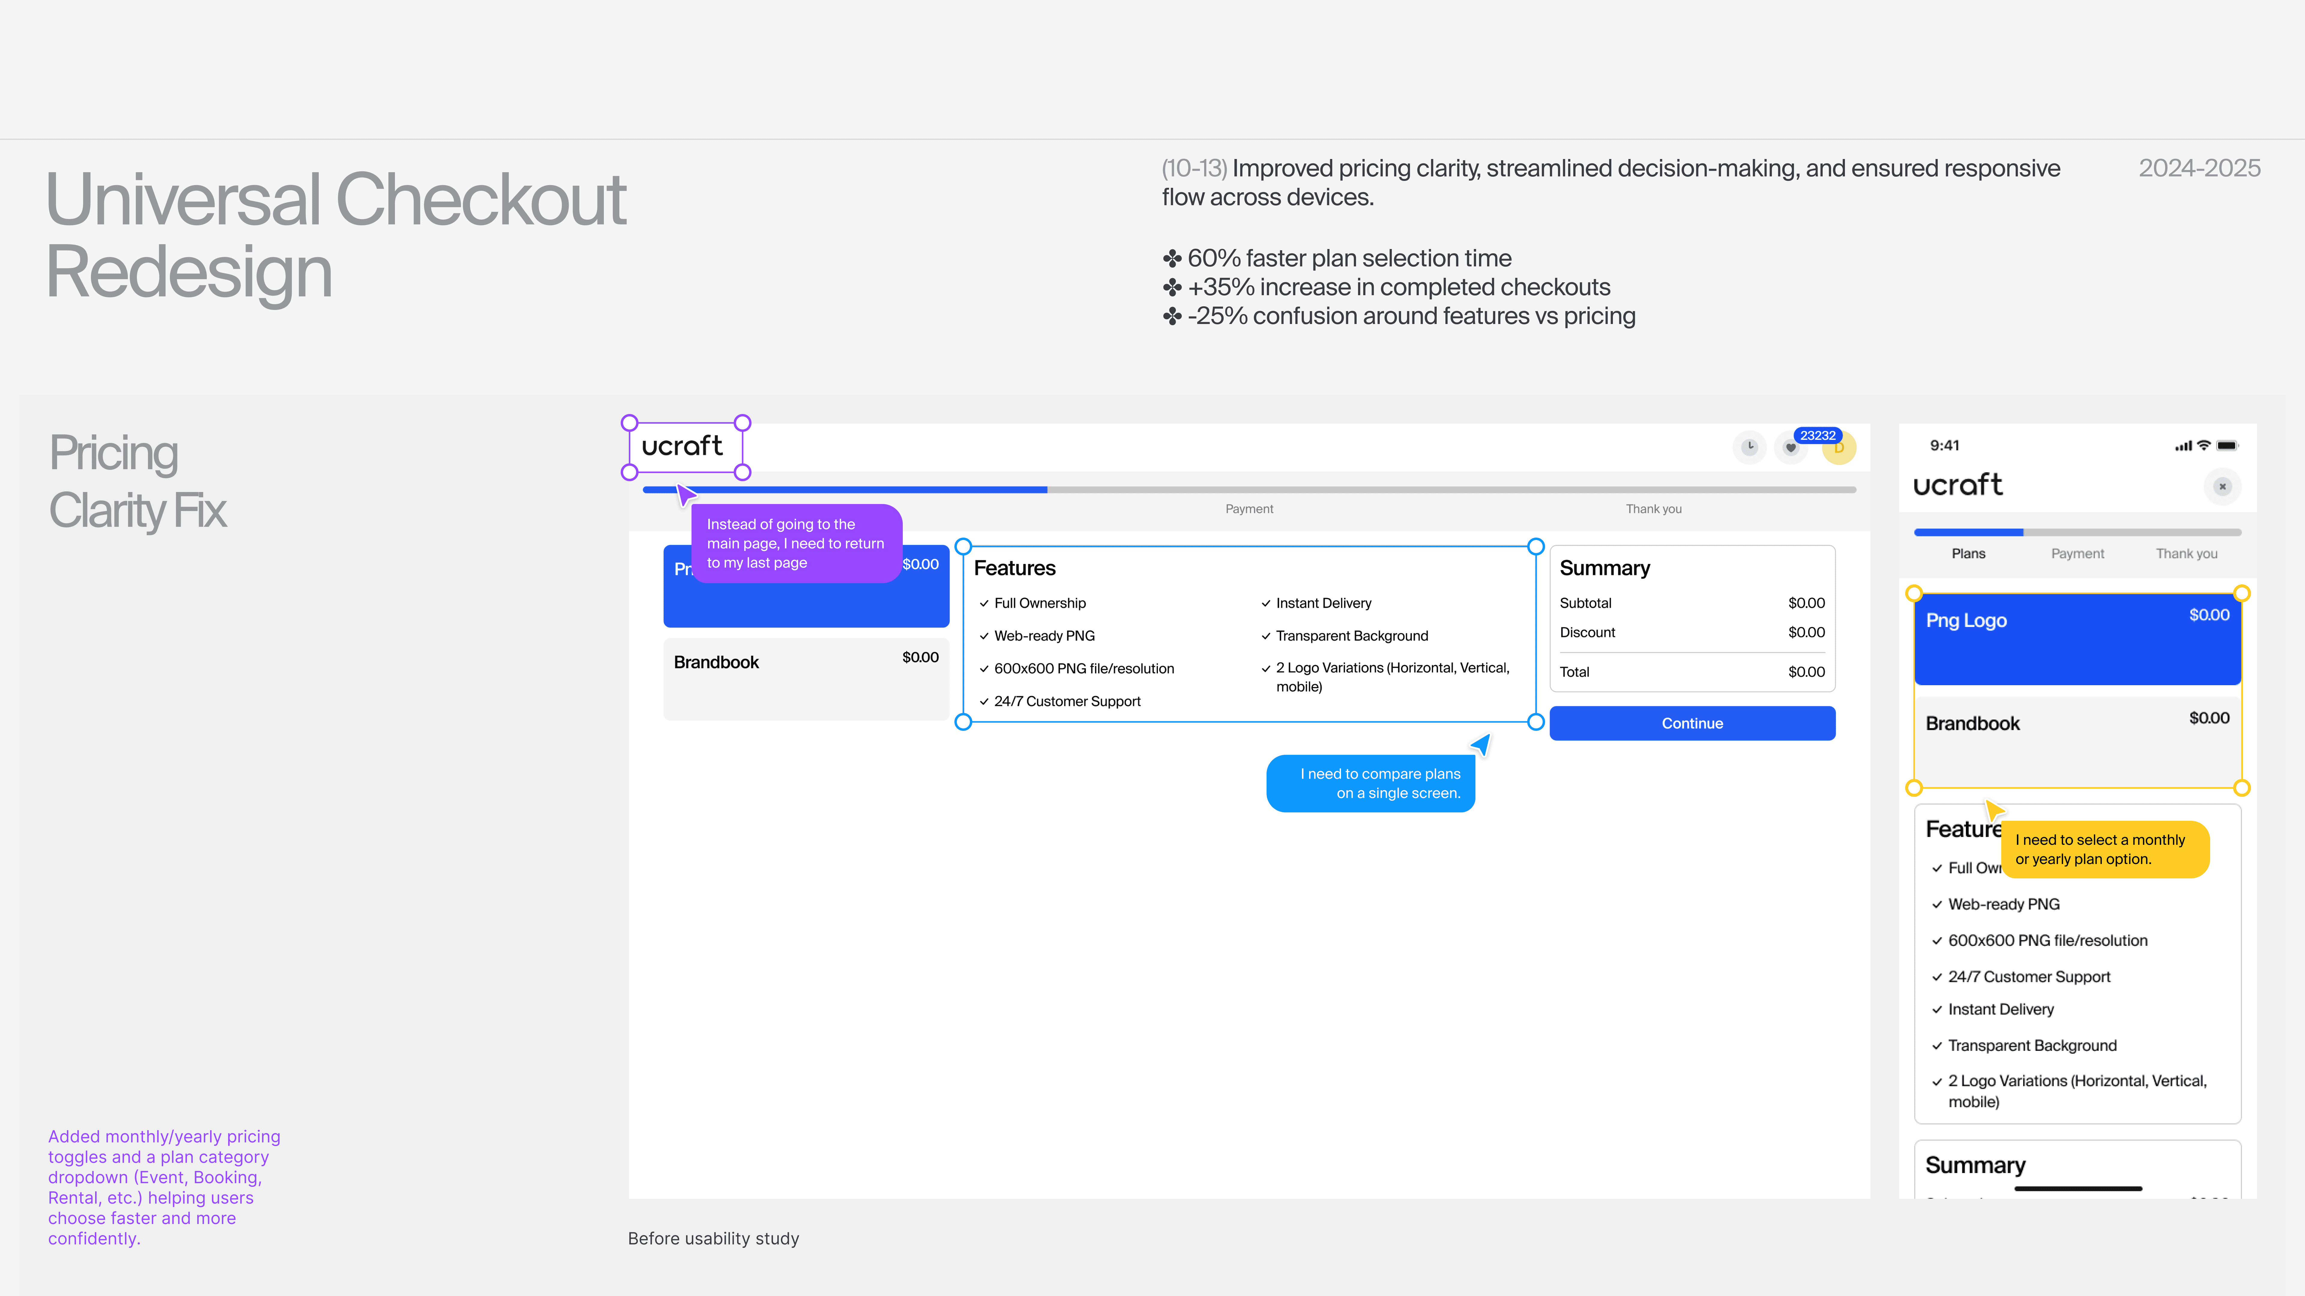Screen dimensions: 2305x1296
Task: Tap the Wi-Fi icon in mobile status bar
Action: tap(2204, 445)
